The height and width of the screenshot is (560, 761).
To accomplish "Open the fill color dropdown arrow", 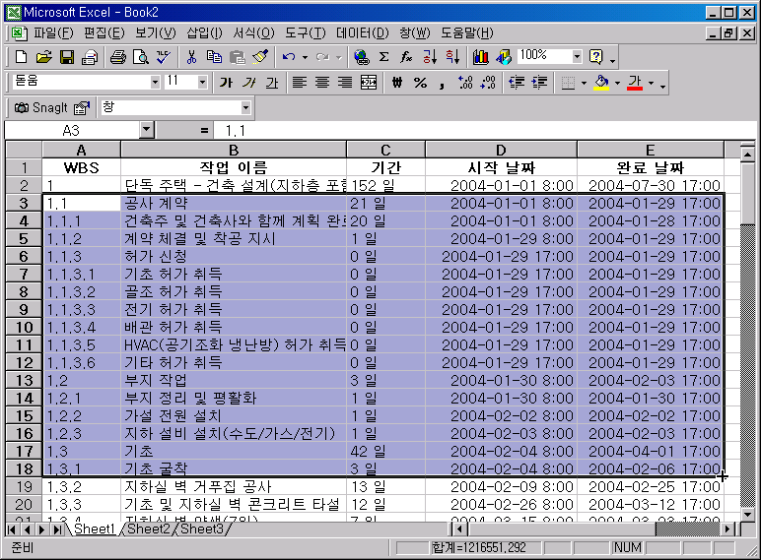I will (617, 83).
